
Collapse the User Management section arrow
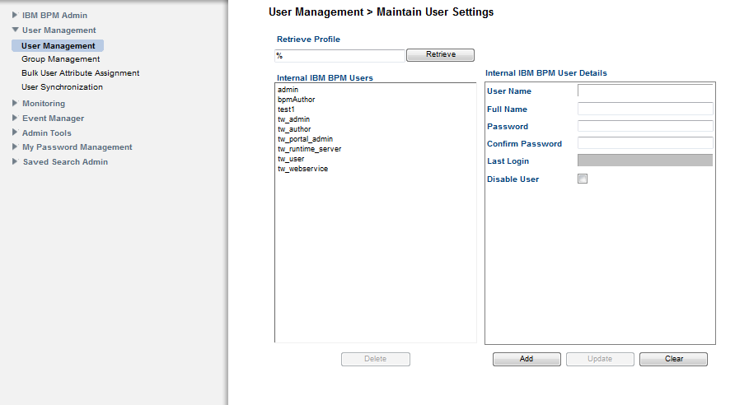16,30
